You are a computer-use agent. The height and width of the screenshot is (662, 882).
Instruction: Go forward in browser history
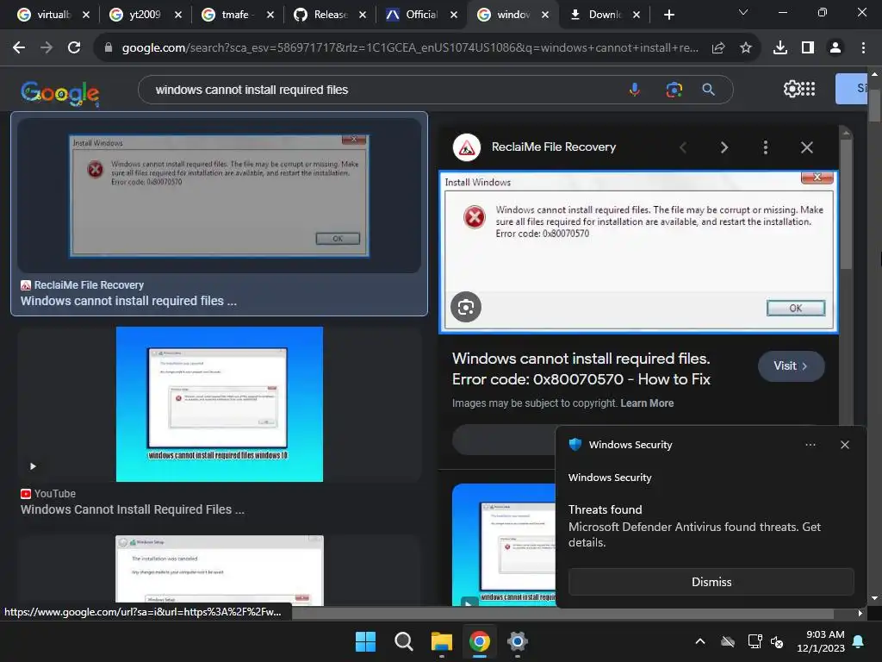47,48
